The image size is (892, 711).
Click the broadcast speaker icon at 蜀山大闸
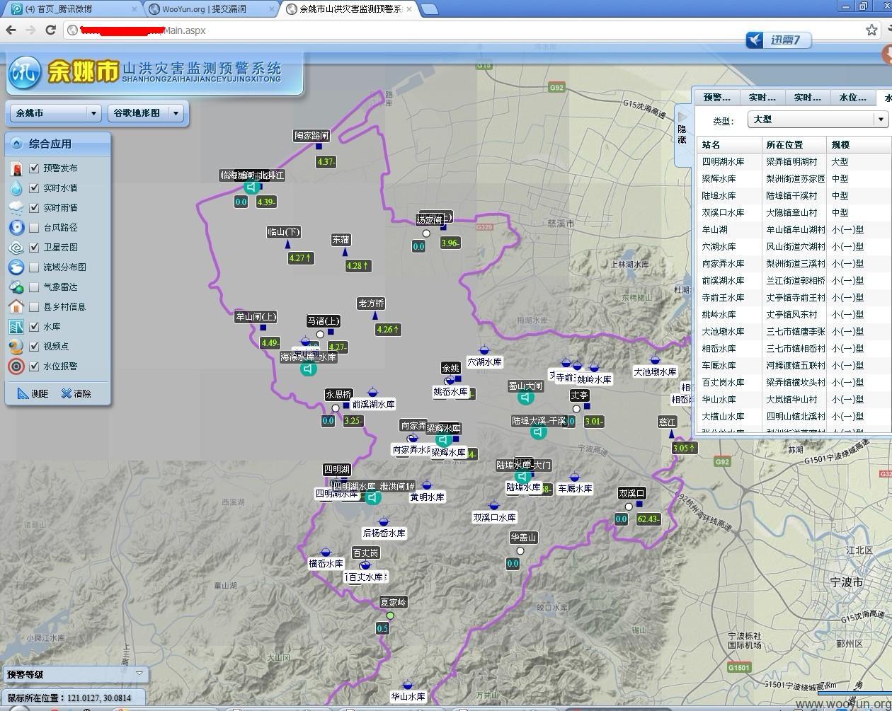pyautogui.click(x=526, y=398)
